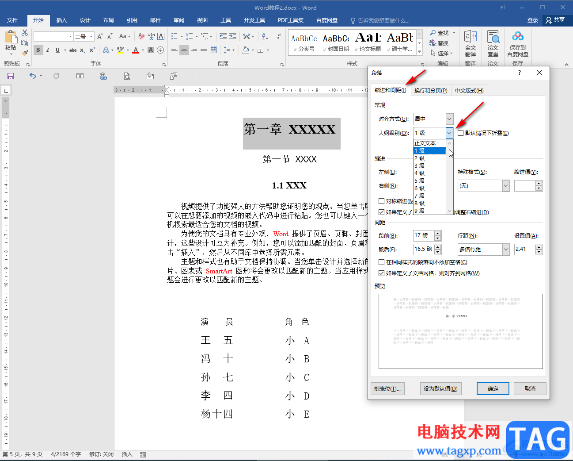Open 制表位 tabs button

387,388
